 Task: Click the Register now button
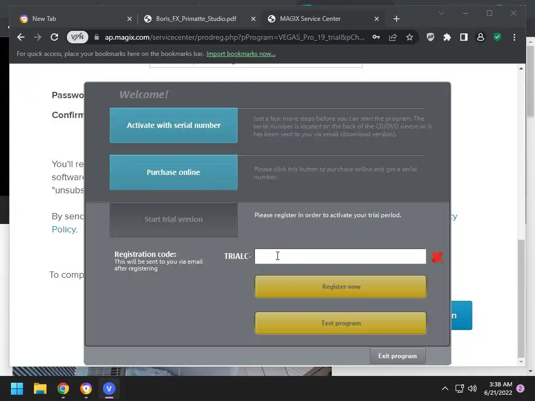341,287
